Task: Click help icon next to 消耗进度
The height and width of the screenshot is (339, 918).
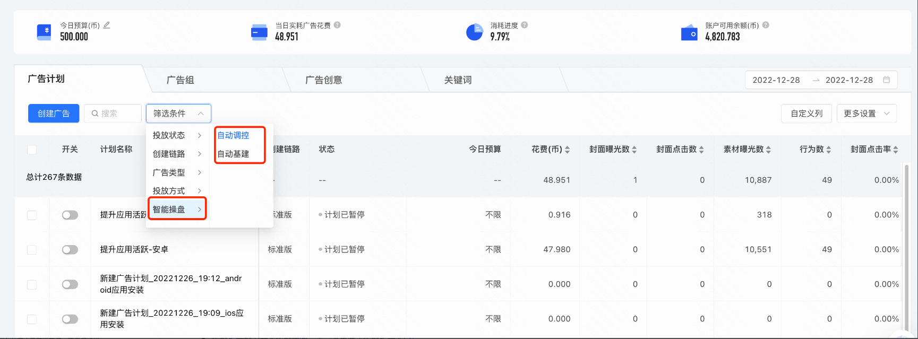Action: [x=525, y=25]
